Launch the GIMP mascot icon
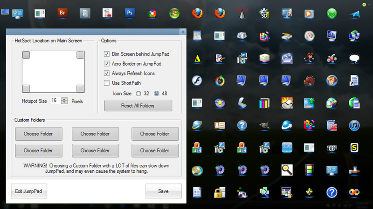The height and width of the screenshot is (209, 373). (x=264, y=125)
